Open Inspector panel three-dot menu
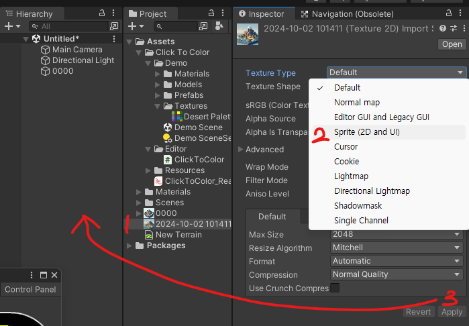This screenshot has height=326, width=469. (x=460, y=13)
